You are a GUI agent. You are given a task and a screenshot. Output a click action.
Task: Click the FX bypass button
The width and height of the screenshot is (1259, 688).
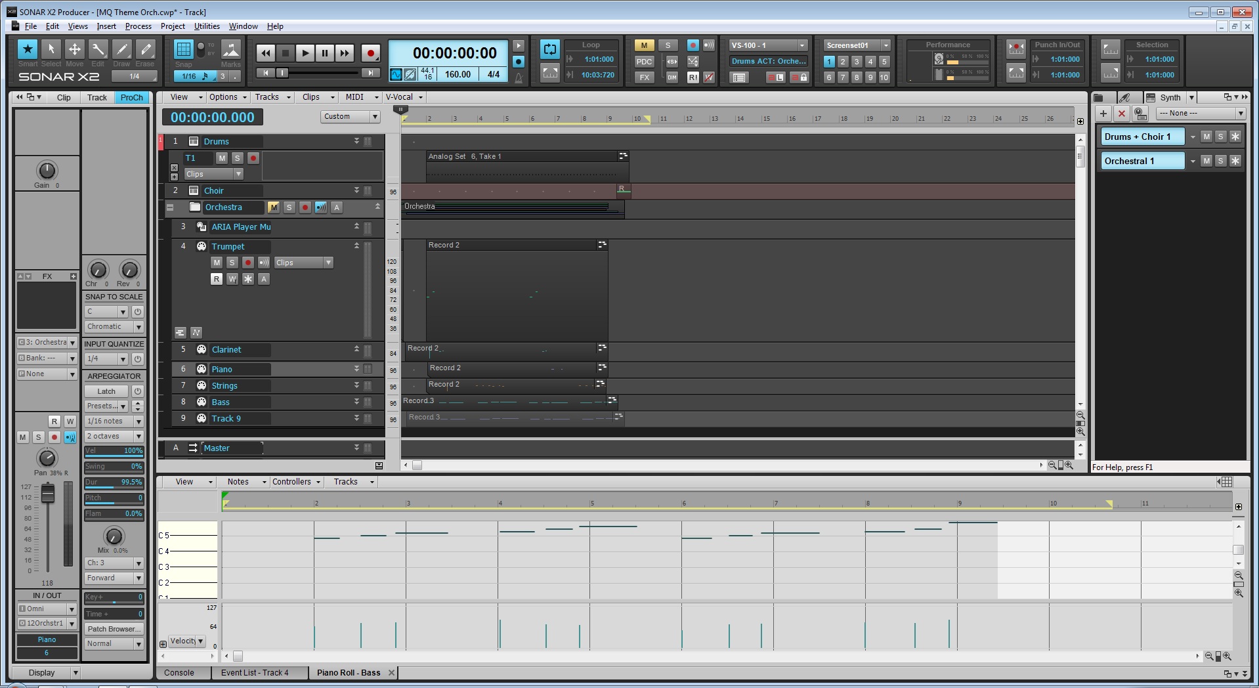pyautogui.click(x=644, y=77)
